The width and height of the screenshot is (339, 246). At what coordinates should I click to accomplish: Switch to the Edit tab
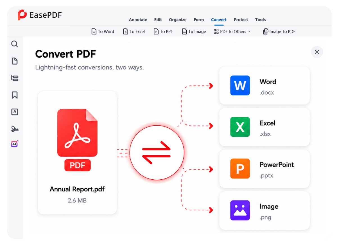158,20
